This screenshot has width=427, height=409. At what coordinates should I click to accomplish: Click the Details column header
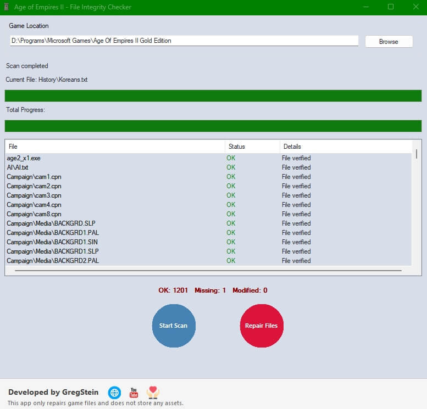[x=345, y=147]
